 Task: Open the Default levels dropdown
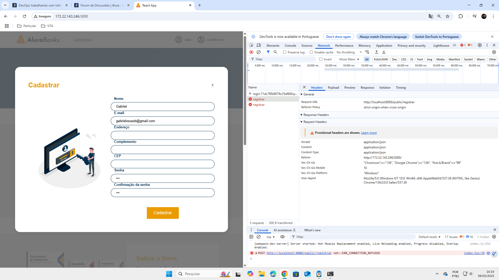click(x=430, y=237)
